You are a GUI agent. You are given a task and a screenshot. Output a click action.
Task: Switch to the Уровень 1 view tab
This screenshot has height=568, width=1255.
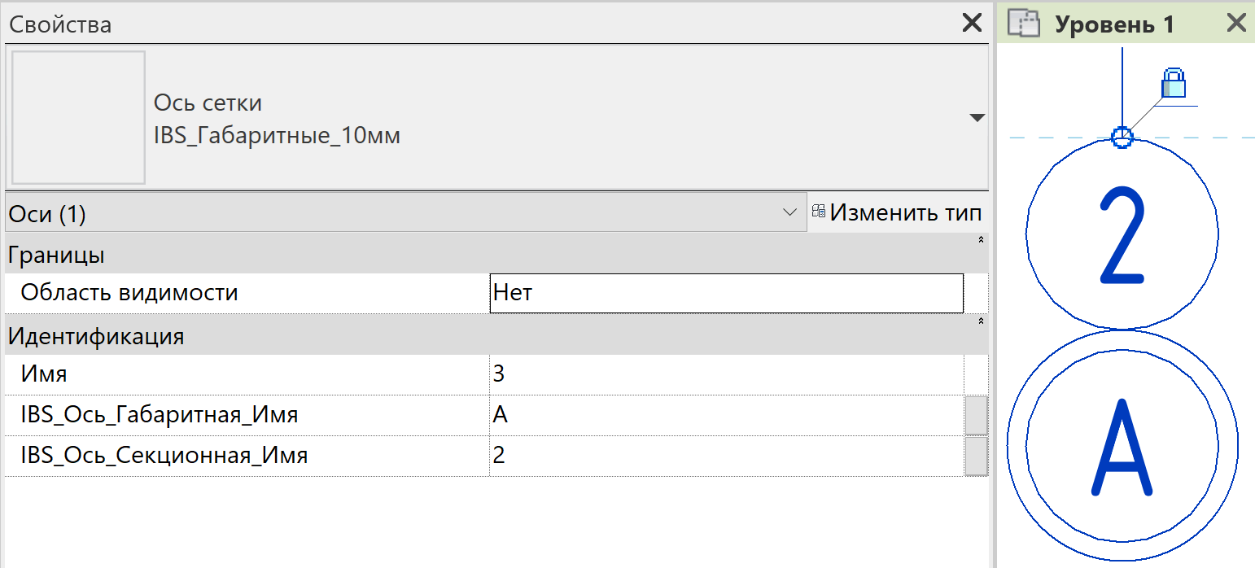click(1114, 24)
